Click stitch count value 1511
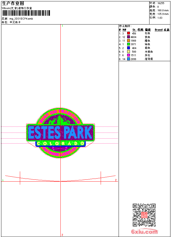Viewport: 171px width, 237px height. tap(133, 55)
